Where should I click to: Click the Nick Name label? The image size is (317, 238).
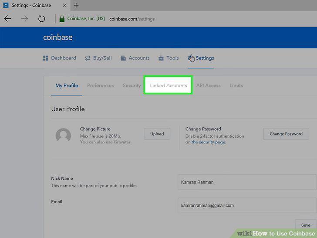click(x=62, y=179)
